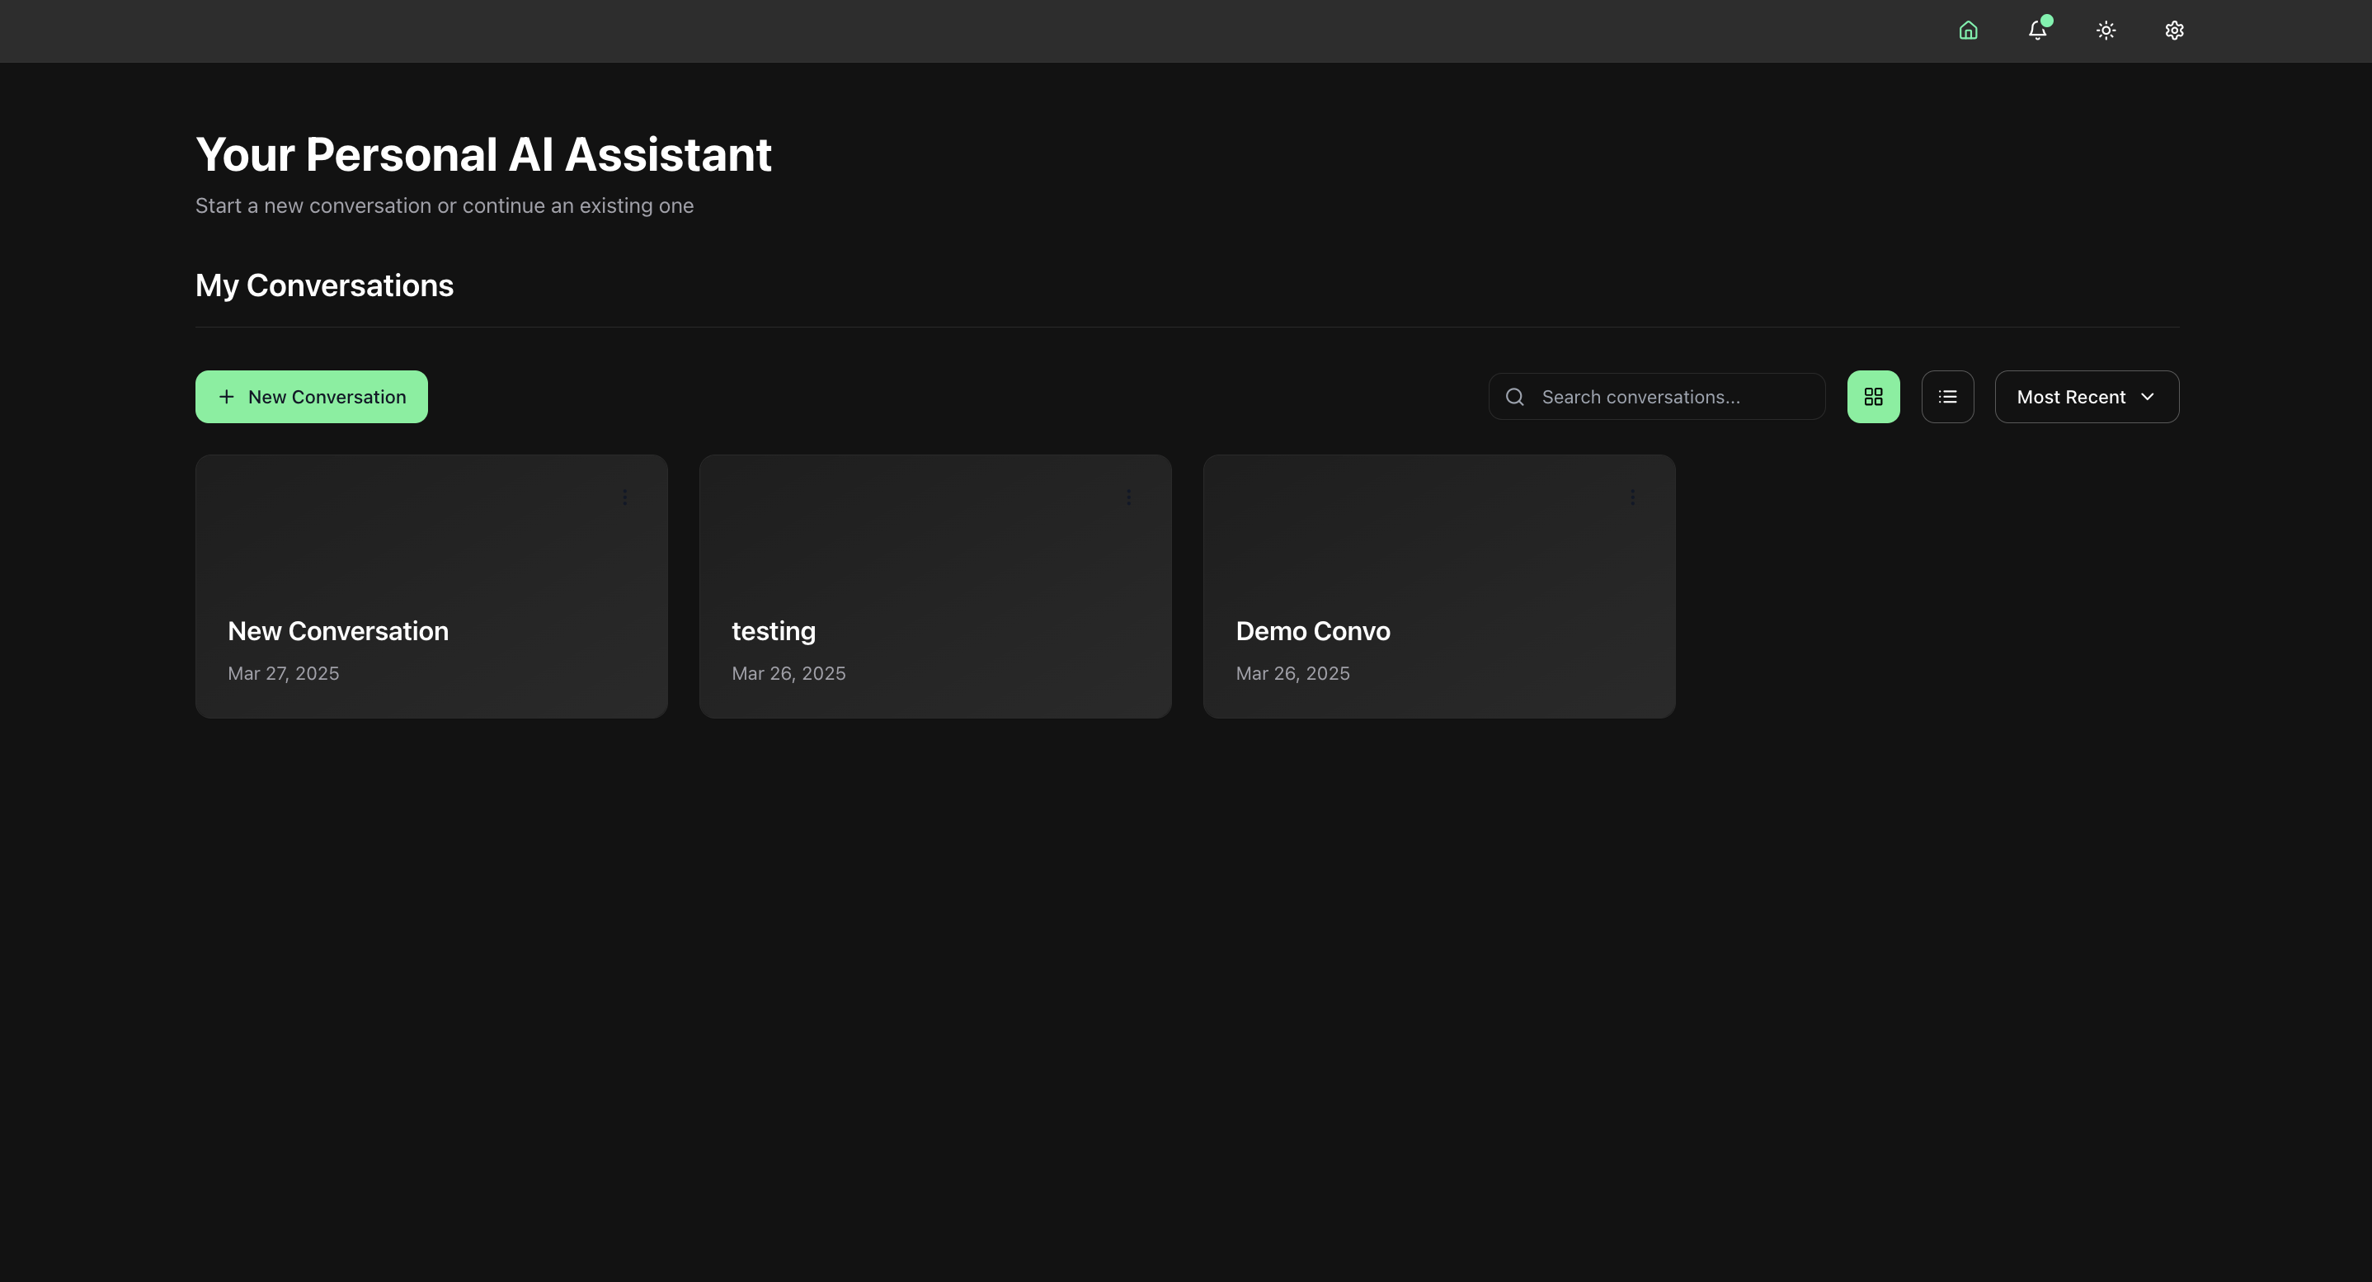
Task: Switch to grid view
Action: [1873, 397]
